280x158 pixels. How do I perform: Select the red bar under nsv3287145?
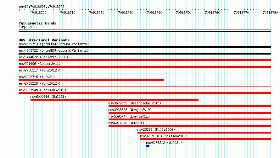click(x=145, y=93)
